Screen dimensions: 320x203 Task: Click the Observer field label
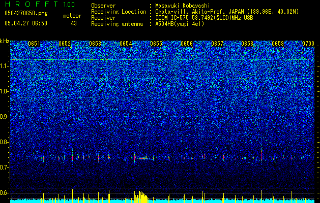pyautogui.click(x=103, y=6)
